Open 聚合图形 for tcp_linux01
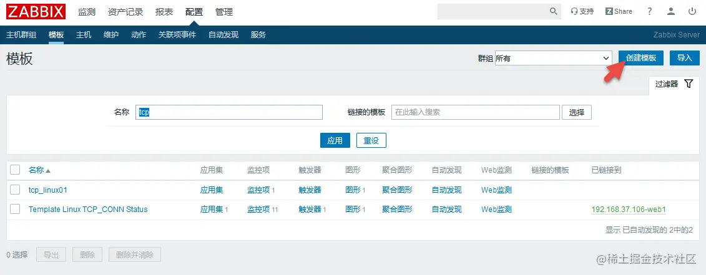 (x=397, y=190)
